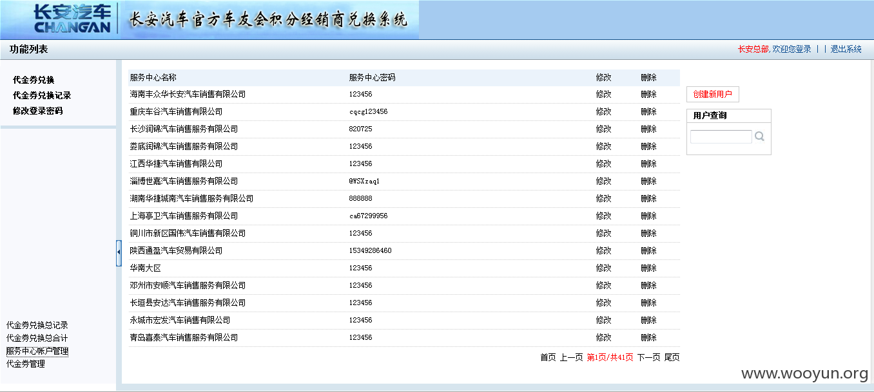Screen dimensions: 874x392
Task: Select password cell cqcg123456
Action: (368, 111)
